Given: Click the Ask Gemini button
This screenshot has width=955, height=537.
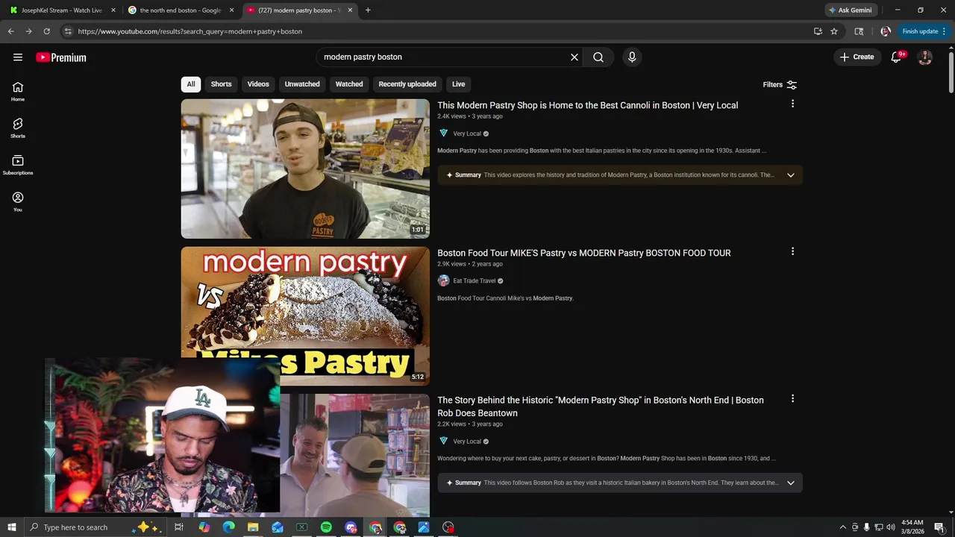Looking at the screenshot, I should (x=850, y=10).
